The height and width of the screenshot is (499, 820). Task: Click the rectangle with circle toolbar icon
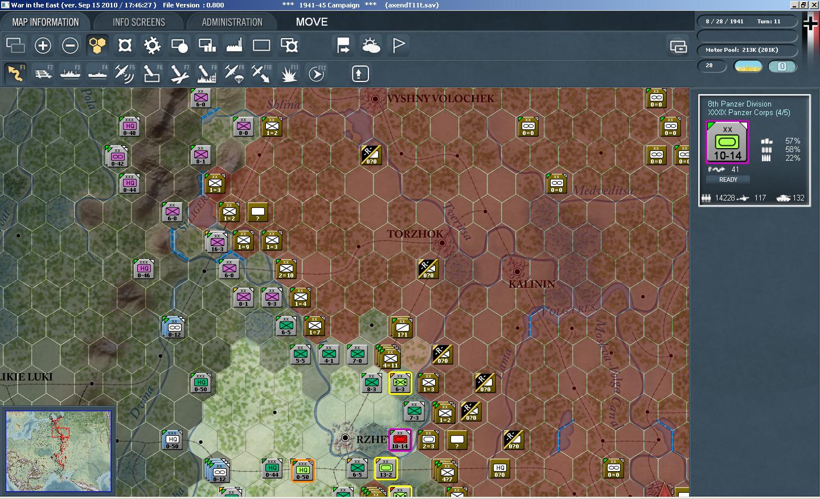[179, 46]
